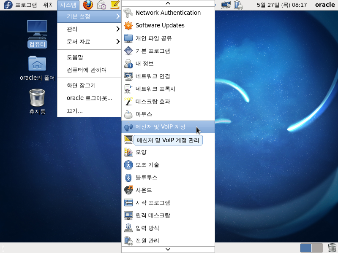Viewport: 338px width, 253px height.
Task: Click the 개인 파일 공유 folder icon
Action: coord(128,38)
